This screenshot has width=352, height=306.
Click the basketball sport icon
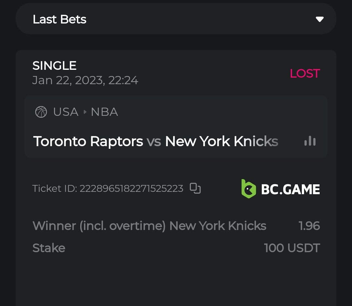[41, 112]
